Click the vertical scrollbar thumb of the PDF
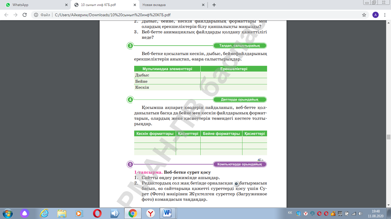This screenshot has width=391, height=219. tap(388, 137)
